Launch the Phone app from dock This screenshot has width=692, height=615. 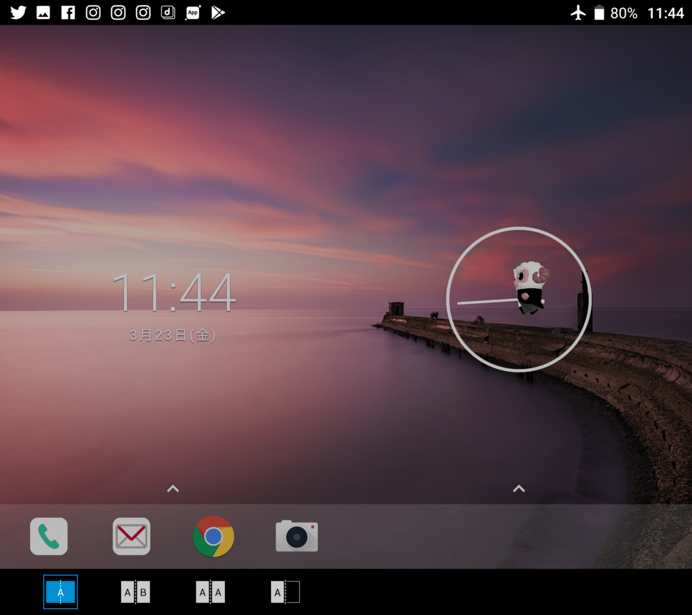[49, 537]
